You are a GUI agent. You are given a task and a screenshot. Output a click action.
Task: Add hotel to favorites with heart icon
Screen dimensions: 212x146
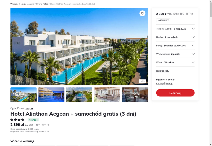[142, 13]
